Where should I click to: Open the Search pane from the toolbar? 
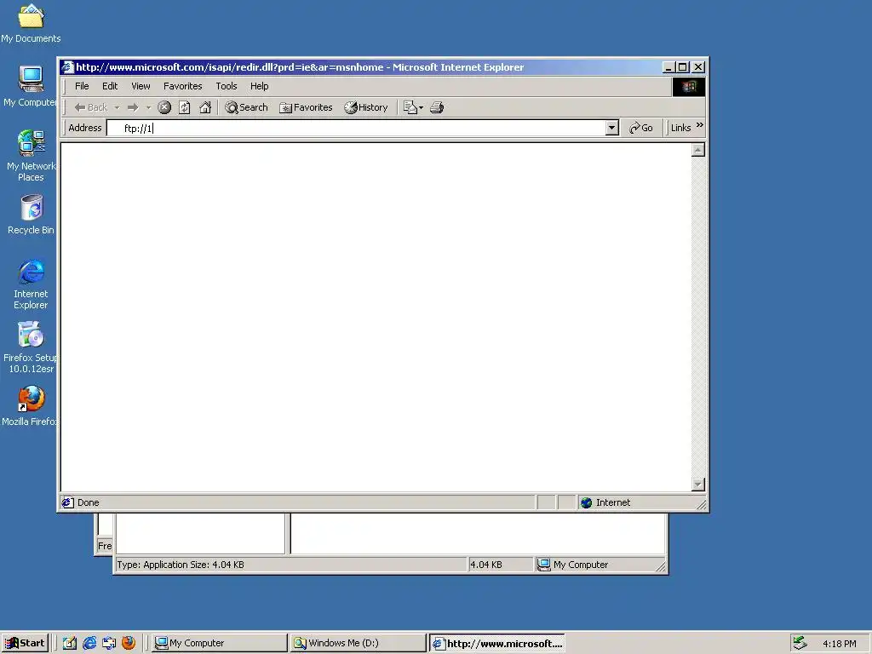pyautogui.click(x=246, y=107)
